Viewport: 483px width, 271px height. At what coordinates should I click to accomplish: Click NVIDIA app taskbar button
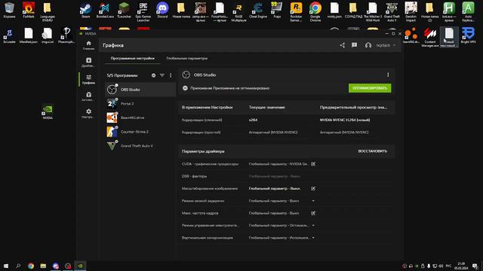point(80,266)
